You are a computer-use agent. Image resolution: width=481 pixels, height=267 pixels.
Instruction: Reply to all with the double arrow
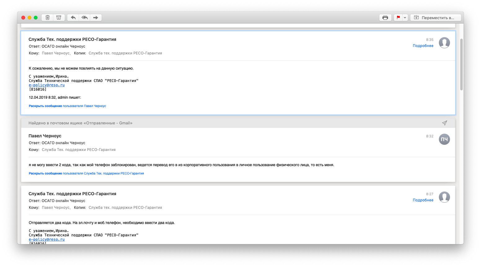(x=85, y=18)
